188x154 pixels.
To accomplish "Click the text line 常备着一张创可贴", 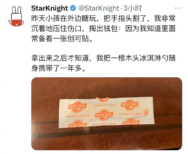I will [62, 39].
